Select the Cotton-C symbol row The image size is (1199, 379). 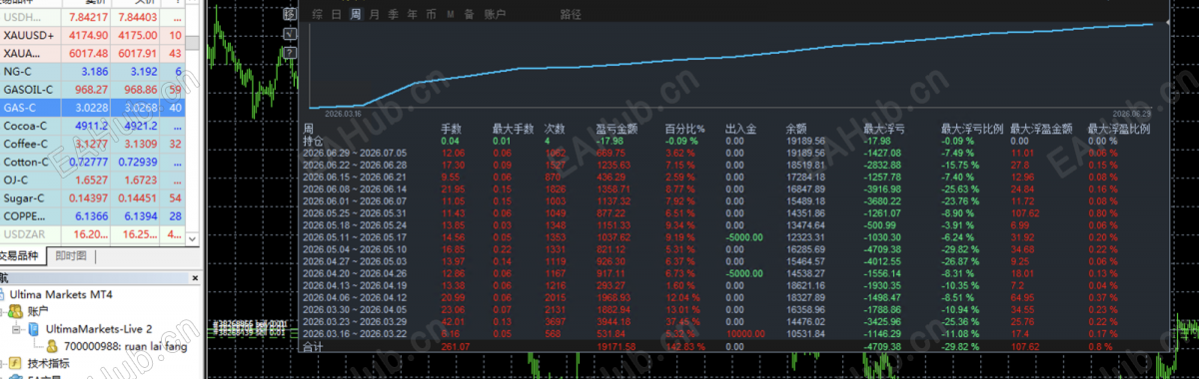click(x=94, y=162)
